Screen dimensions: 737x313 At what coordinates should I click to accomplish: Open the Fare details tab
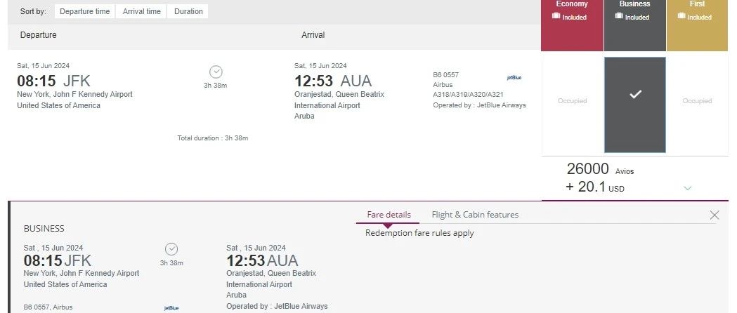pos(389,215)
